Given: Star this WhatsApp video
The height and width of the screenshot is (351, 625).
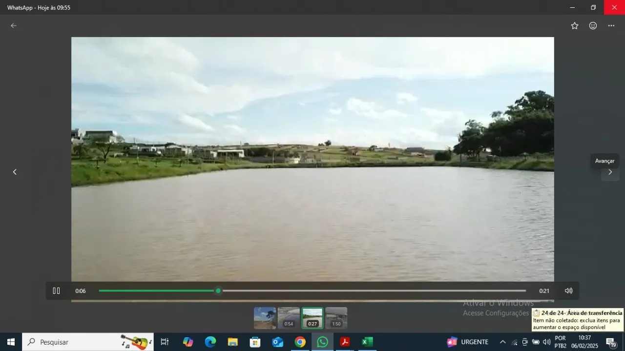Looking at the screenshot, I should tap(575, 26).
